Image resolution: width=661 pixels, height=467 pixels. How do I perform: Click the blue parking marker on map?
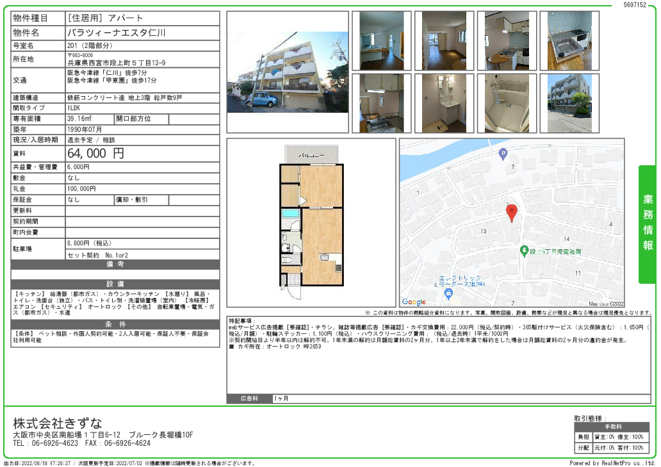tap(502, 154)
